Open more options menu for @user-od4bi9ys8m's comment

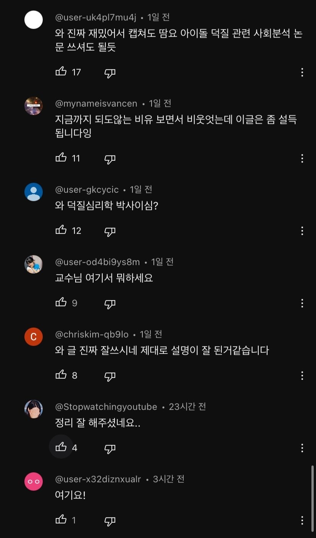pyautogui.click(x=302, y=303)
